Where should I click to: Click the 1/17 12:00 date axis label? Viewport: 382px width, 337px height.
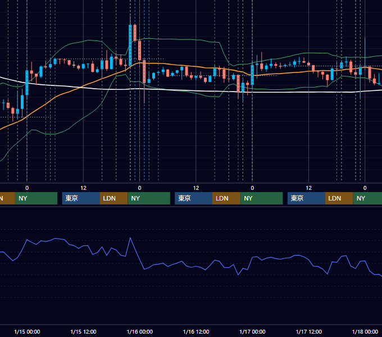coord(308,331)
